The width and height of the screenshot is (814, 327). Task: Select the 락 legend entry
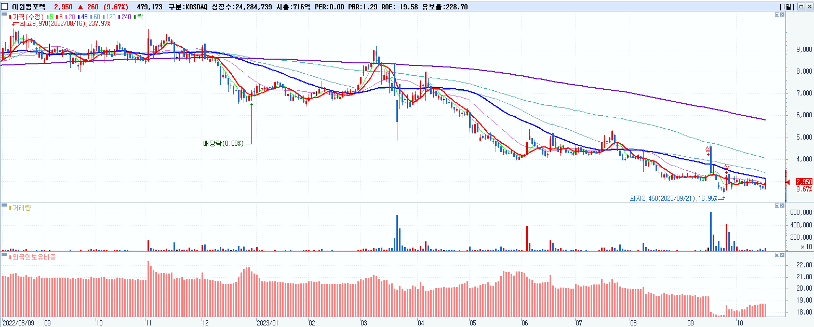[x=139, y=17]
